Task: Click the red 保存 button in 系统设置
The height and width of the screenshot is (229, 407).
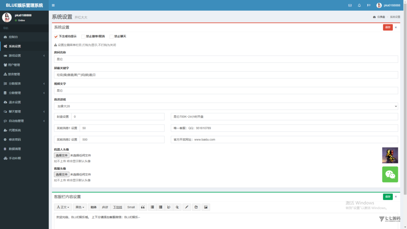Action: pos(388,27)
